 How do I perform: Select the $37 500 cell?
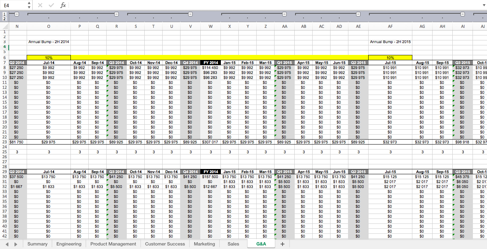[18, 177]
